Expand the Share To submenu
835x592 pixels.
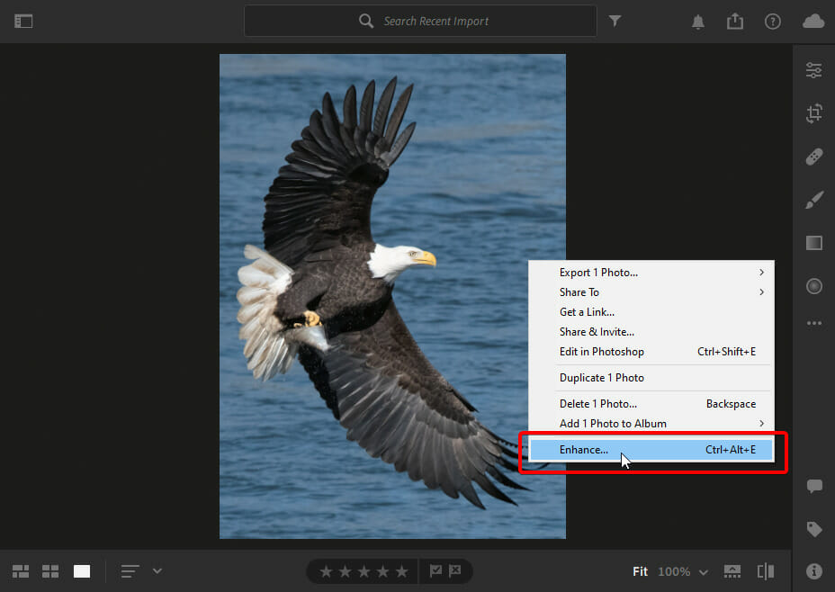click(x=579, y=292)
